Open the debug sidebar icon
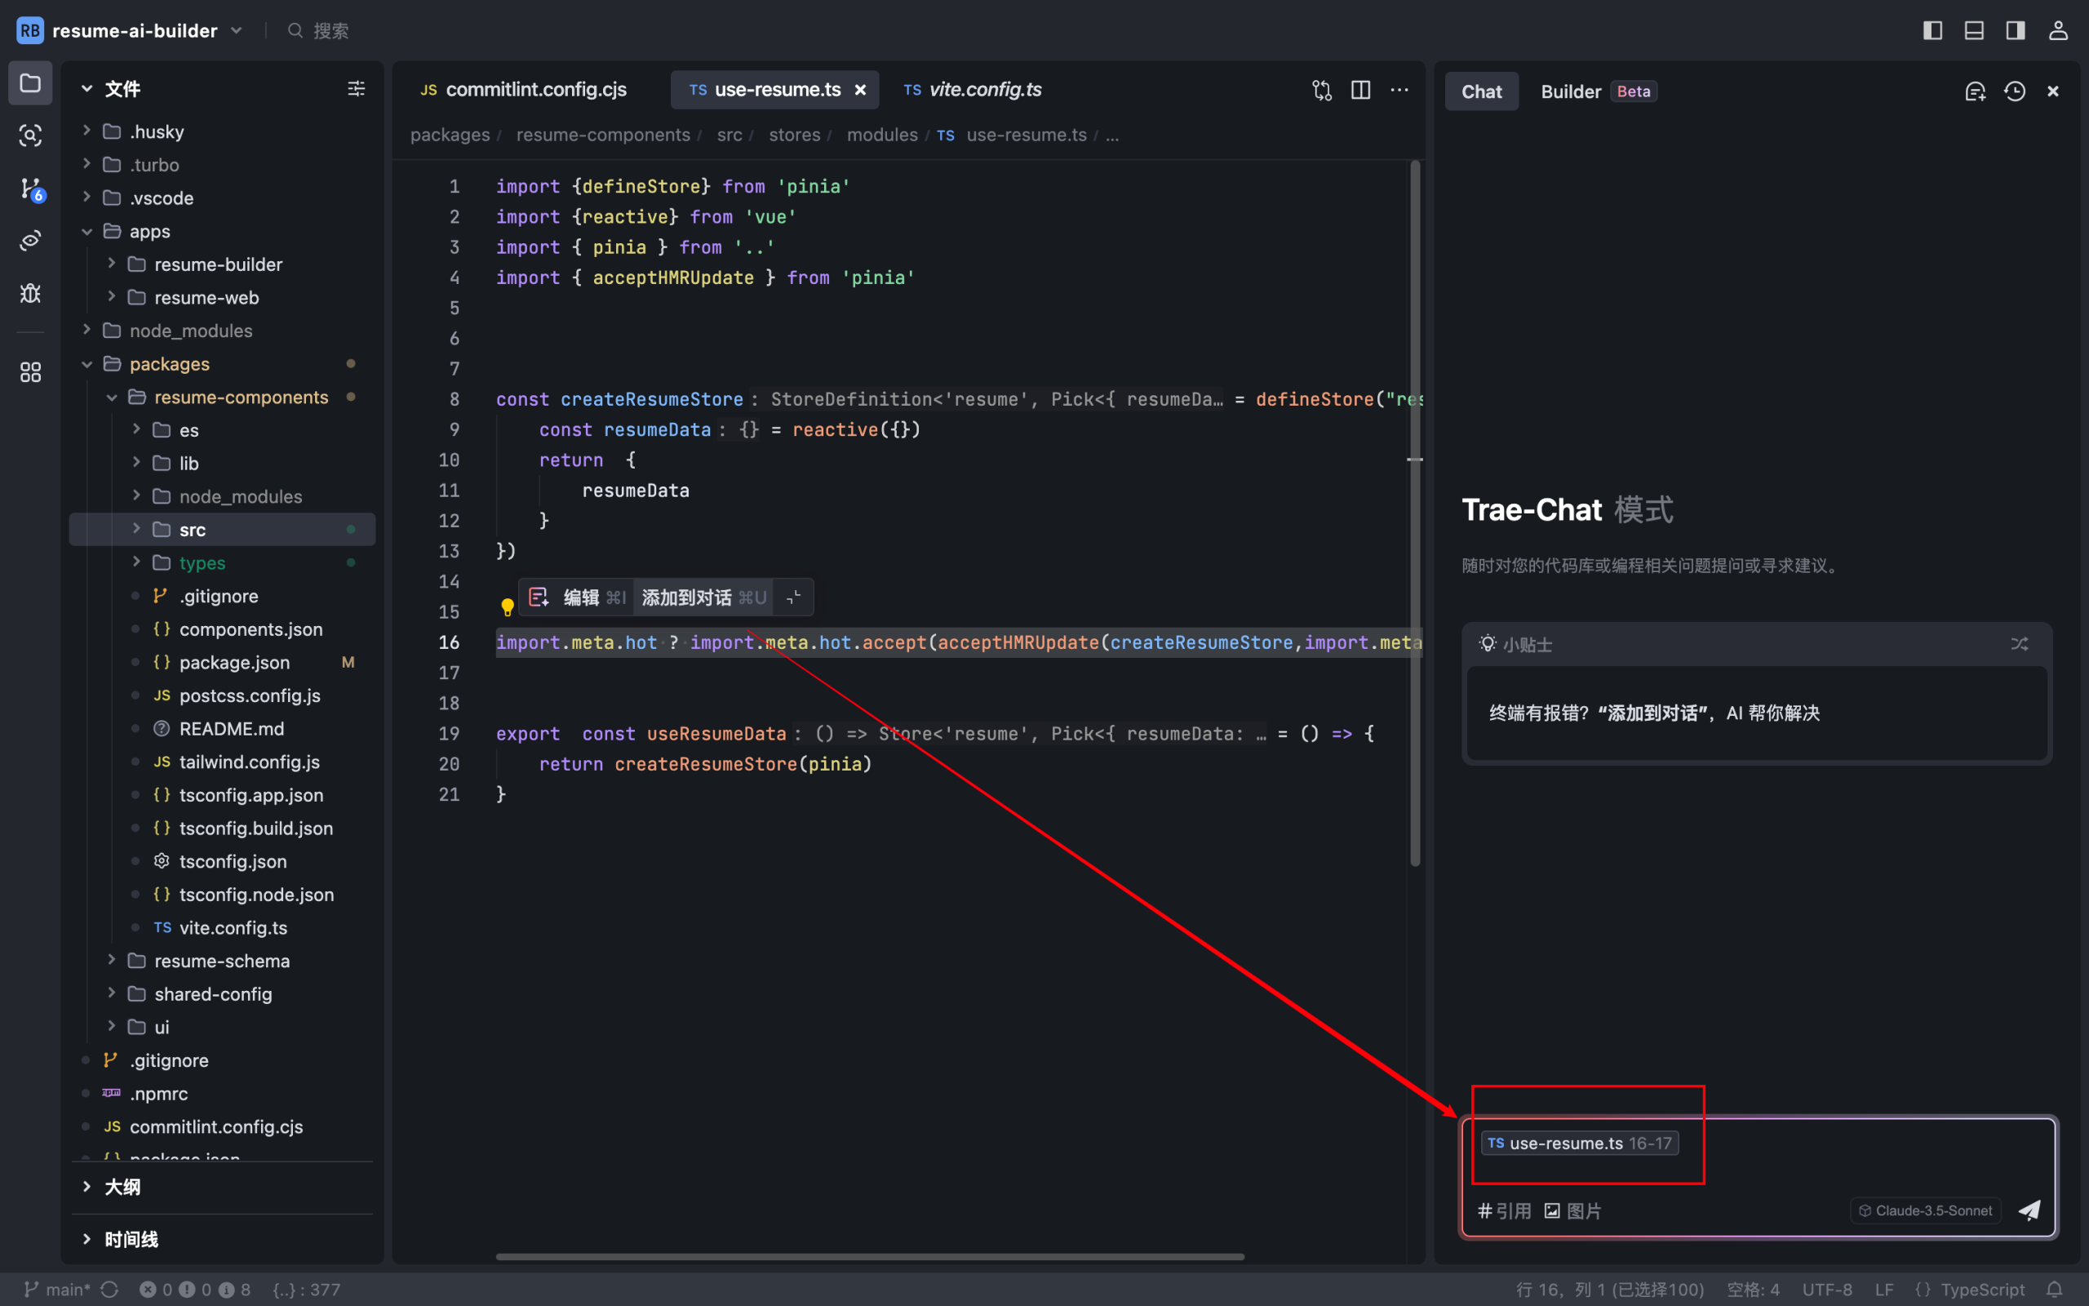This screenshot has height=1306, width=2089. [31, 294]
